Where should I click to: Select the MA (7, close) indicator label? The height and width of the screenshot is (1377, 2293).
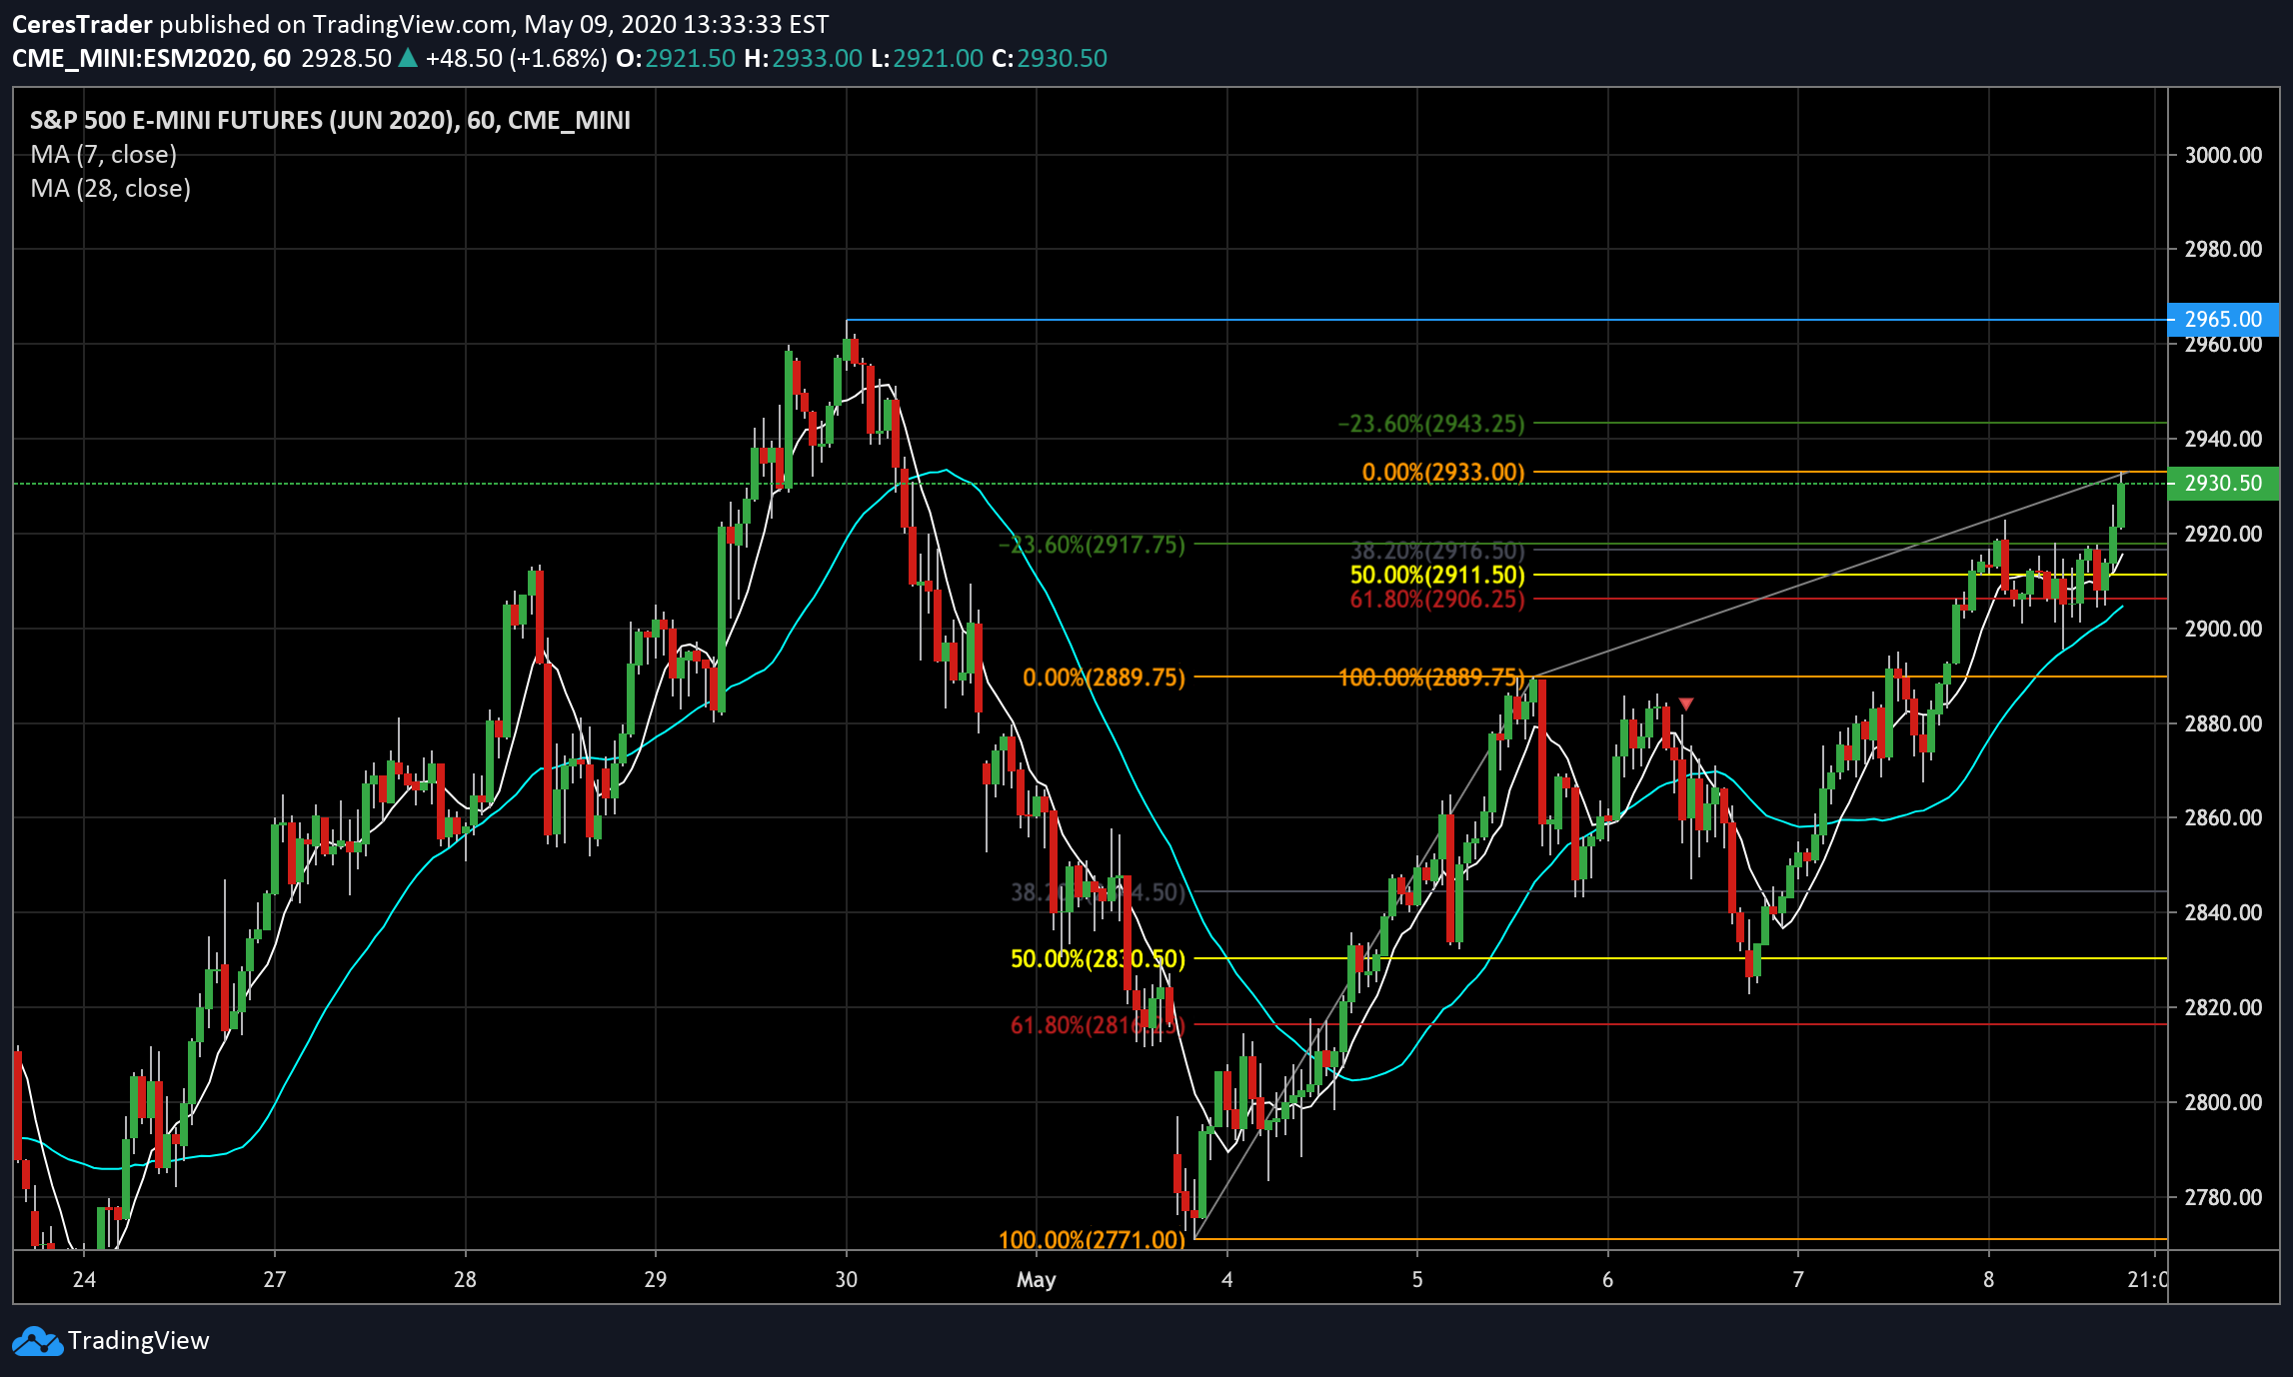103,155
